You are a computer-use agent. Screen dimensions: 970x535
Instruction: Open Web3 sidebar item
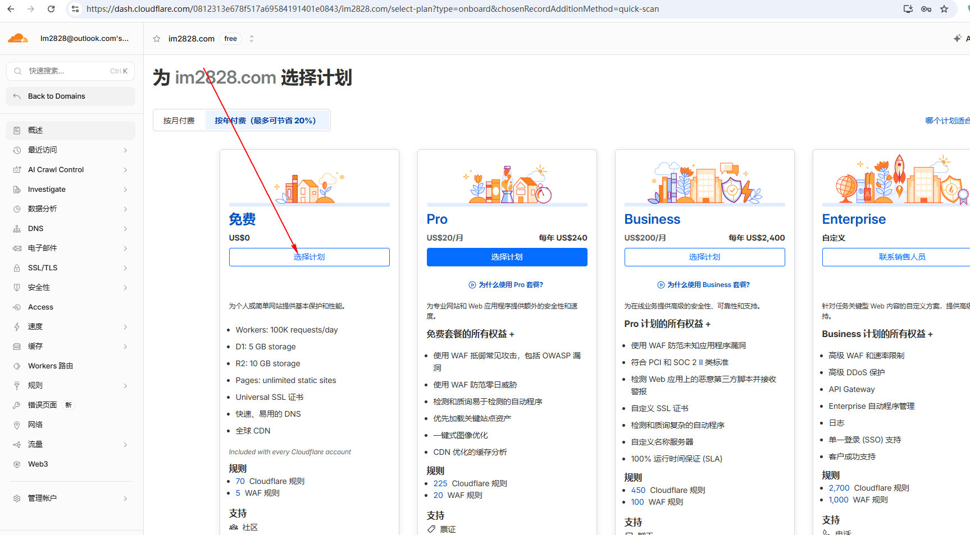(x=70, y=464)
